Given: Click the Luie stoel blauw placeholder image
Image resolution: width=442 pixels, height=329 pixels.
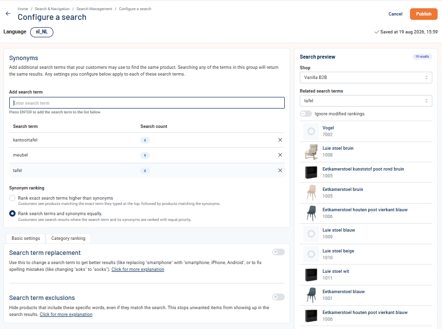Looking at the screenshot, I should pos(311,234).
